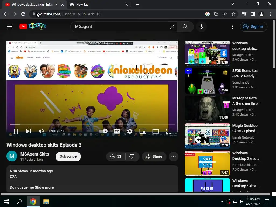
Task: Open the YouTube guide hamburger menu
Action: pos(10,27)
